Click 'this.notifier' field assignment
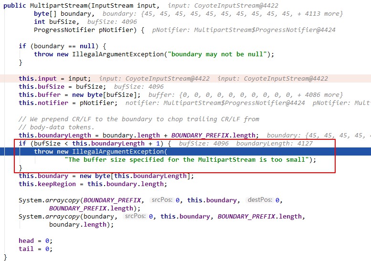Image resolution: width=371 pixels, height=261 pixels. 43,103
